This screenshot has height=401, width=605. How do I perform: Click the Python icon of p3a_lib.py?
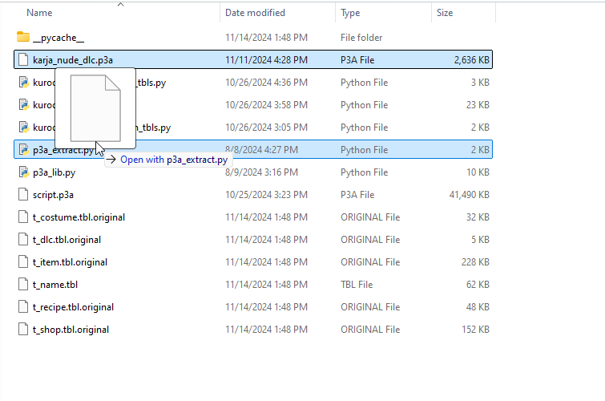click(24, 172)
